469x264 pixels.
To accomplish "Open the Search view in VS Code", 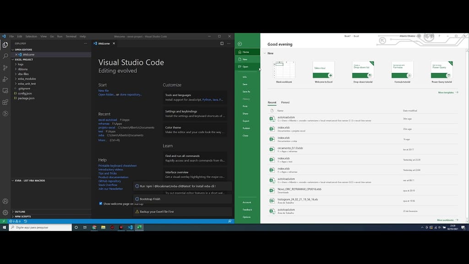I will pyautogui.click(x=5, y=56).
